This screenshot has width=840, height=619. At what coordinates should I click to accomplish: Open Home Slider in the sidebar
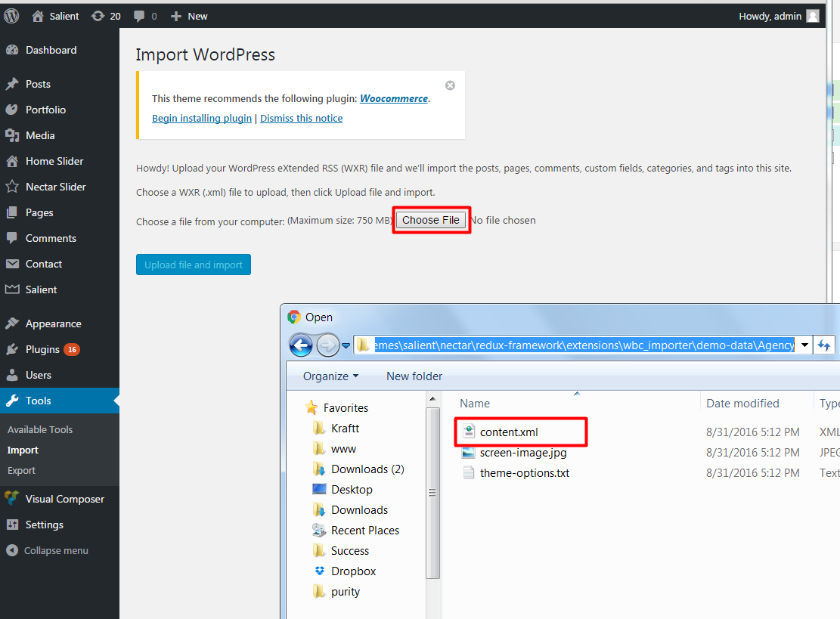coord(54,161)
